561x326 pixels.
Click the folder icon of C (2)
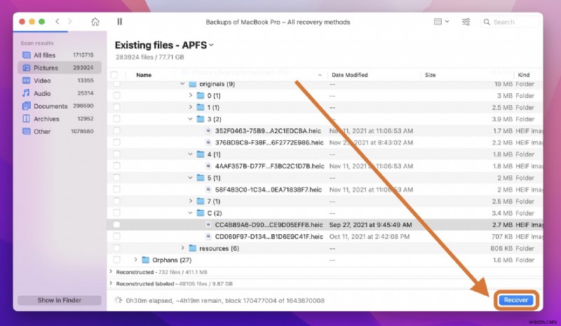pos(201,213)
